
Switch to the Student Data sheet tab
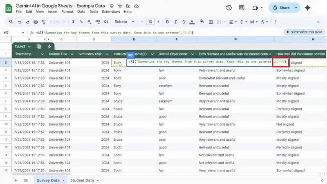click(82, 180)
